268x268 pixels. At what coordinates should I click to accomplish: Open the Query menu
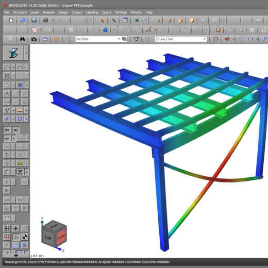coord(107,12)
